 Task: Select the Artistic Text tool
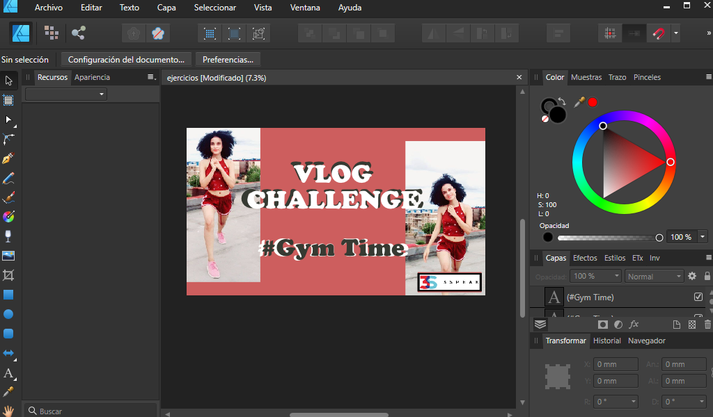tap(8, 373)
